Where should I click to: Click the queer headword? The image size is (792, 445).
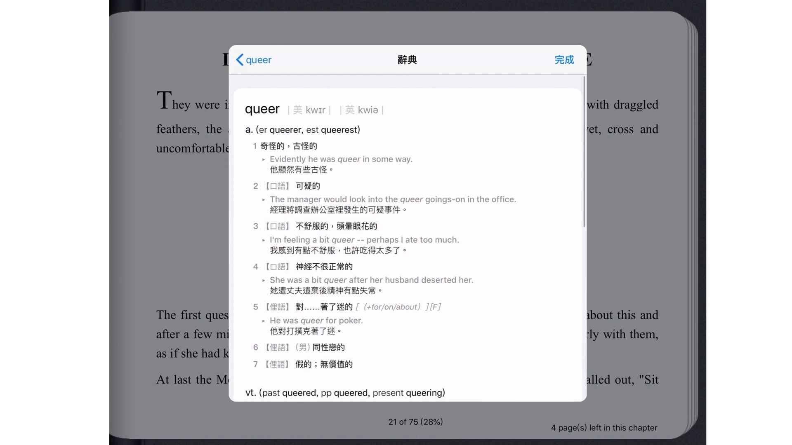tap(262, 109)
